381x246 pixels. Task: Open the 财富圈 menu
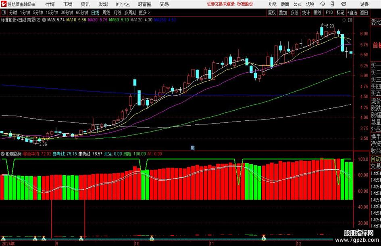click(144, 4)
